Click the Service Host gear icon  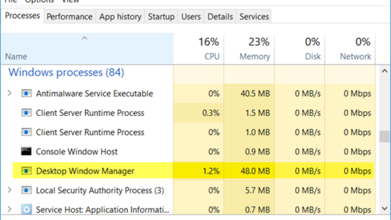coord(26,209)
